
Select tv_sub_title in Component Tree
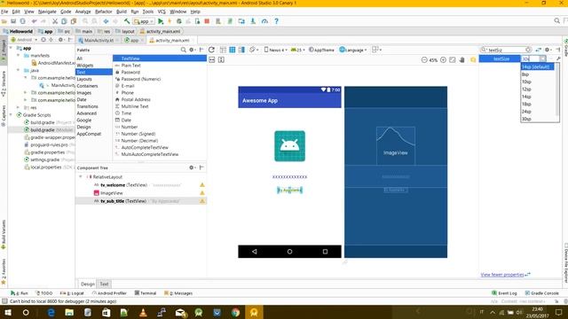140,201
